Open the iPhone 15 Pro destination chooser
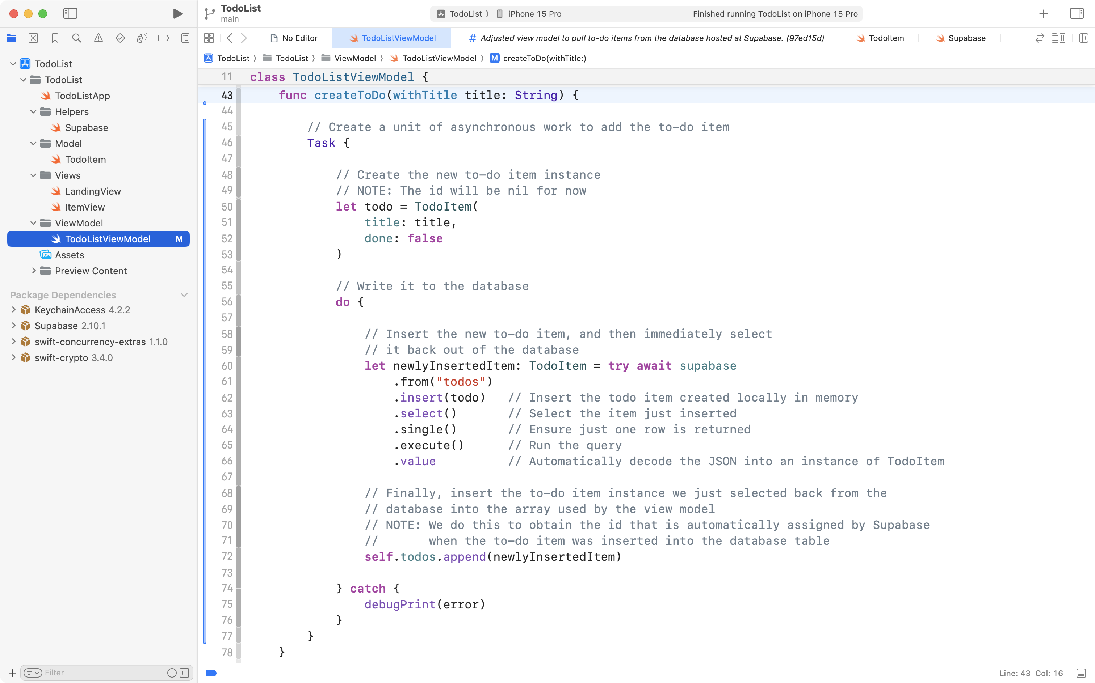1095x683 pixels. (x=533, y=13)
